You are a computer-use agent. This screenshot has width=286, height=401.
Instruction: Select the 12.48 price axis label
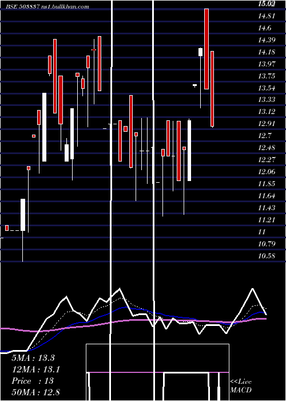[267, 148]
